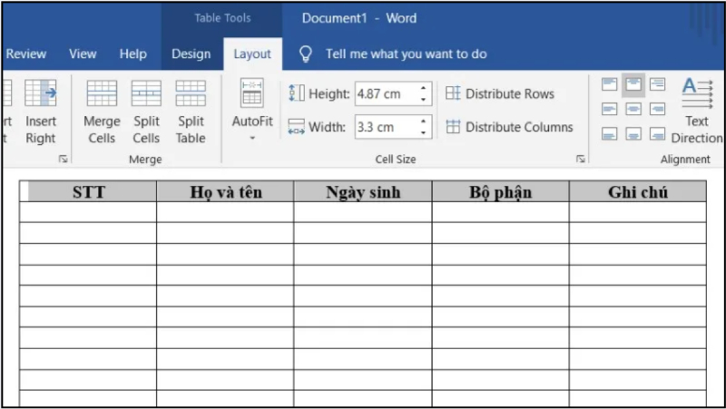The height and width of the screenshot is (409, 726).
Task: Select Align Bottom Right alignment icon
Action: click(657, 134)
